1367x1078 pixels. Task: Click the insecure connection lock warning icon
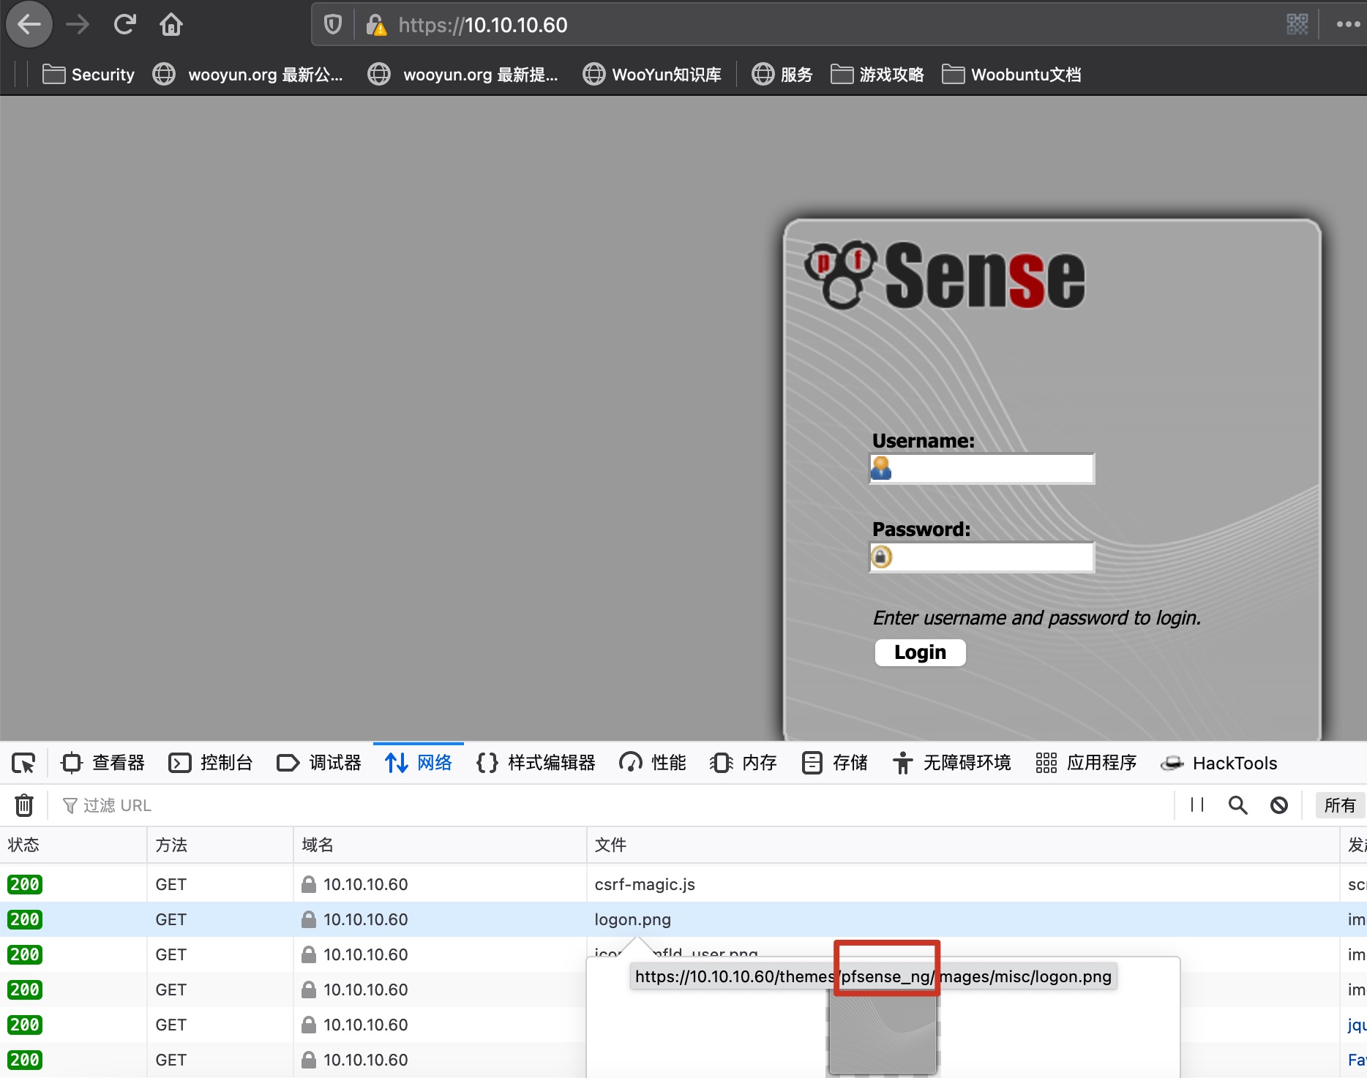pos(376,25)
